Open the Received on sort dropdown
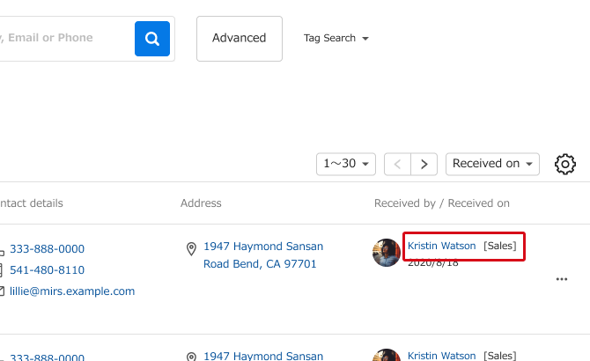The height and width of the screenshot is (361, 590). pyautogui.click(x=492, y=164)
